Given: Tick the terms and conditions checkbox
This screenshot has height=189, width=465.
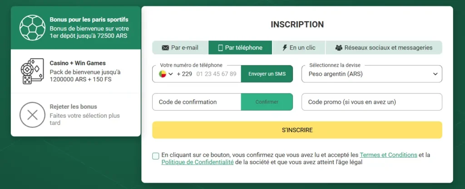Looking at the screenshot, I should pos(156,156).
